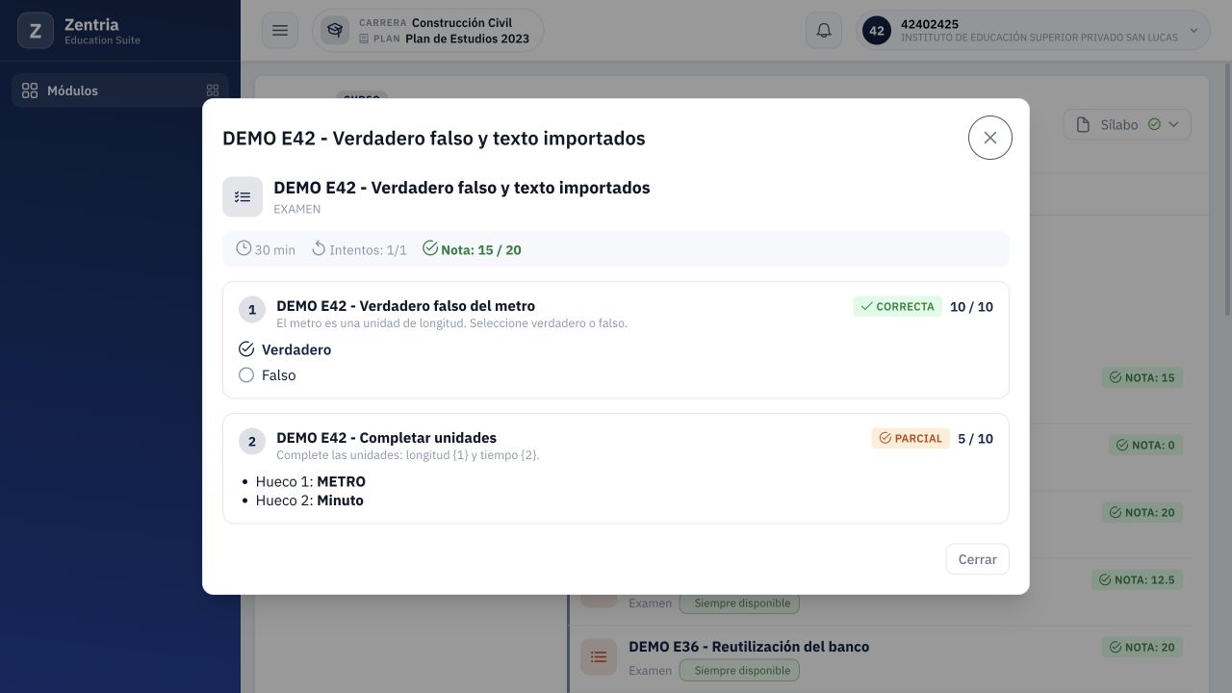Viewport: 1232px width, 693px height.
Task: Open DEMO E36 - Reutilización del banco exam
Action: pos(749,647)
